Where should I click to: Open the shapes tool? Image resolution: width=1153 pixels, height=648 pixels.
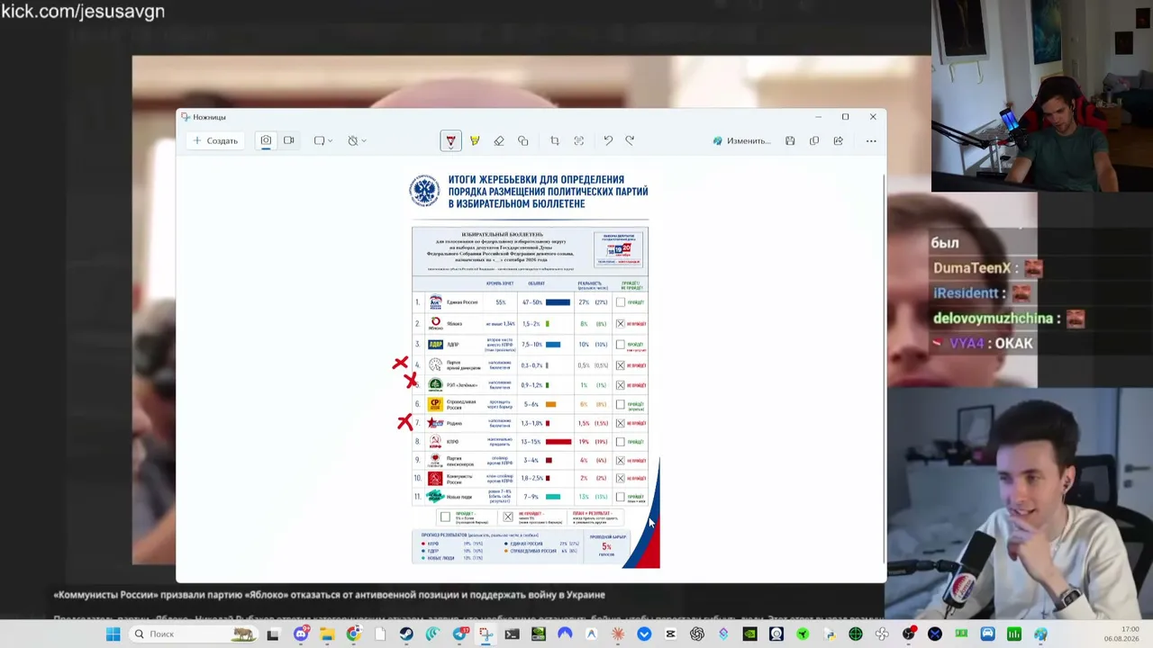[x=523, y=140]
